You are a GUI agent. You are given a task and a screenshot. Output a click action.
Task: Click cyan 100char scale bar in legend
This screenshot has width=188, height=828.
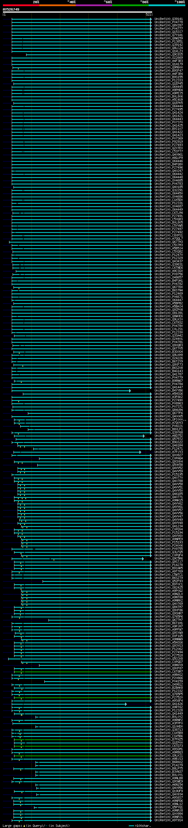click(131, 826)
